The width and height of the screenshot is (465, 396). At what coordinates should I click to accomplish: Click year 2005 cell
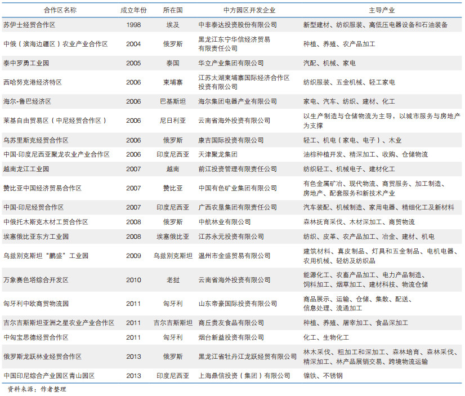pos(133,63)
